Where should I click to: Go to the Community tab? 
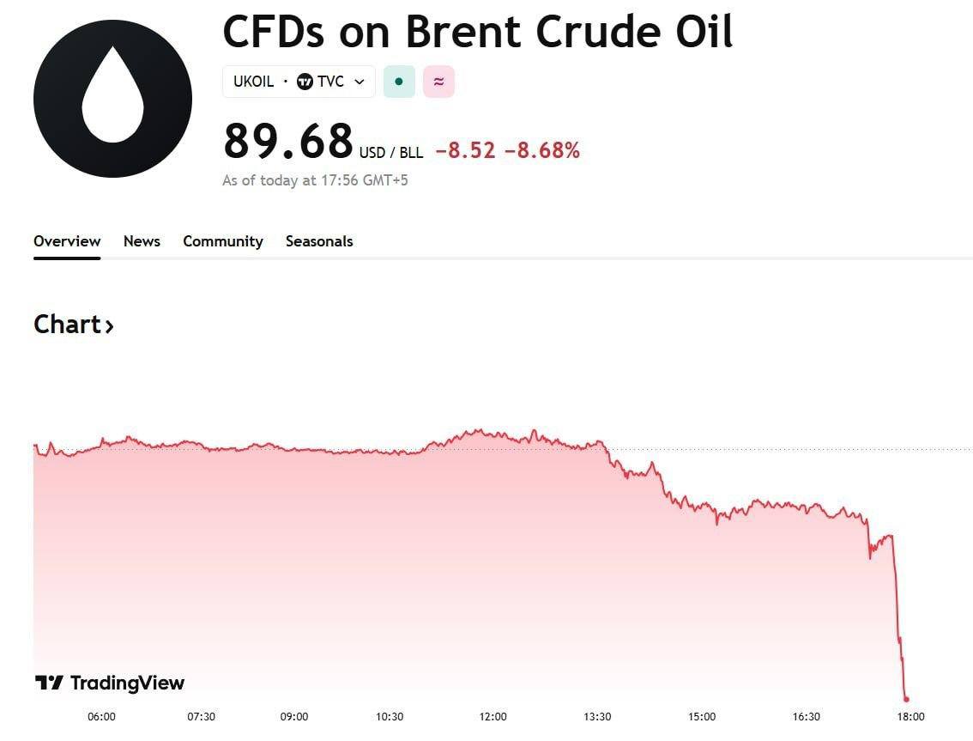(x=222, y=241)
